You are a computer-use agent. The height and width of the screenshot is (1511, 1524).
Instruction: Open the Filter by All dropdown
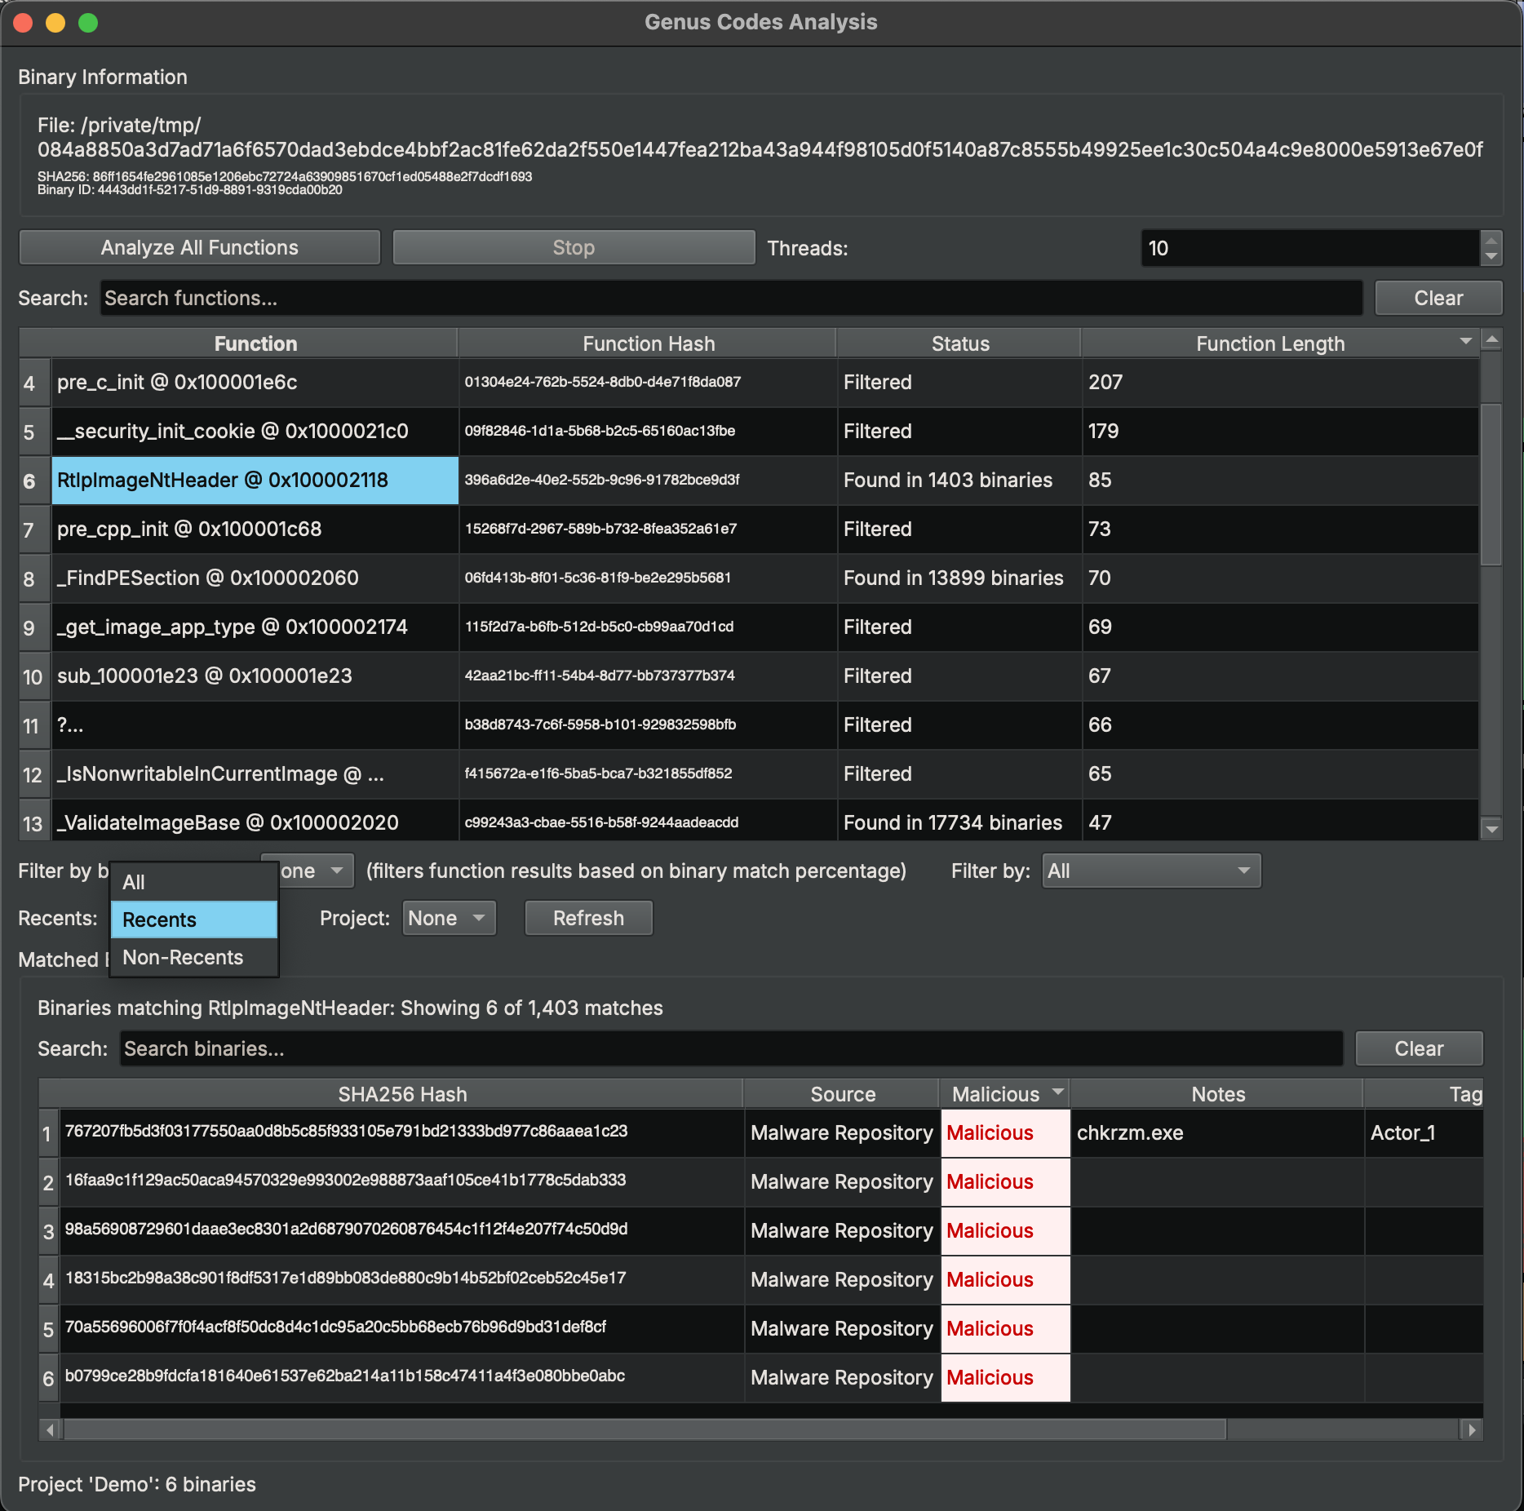point(1150,871)
